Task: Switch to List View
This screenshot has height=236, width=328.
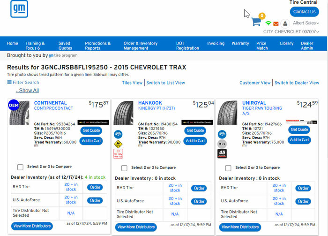Action: 165,83
